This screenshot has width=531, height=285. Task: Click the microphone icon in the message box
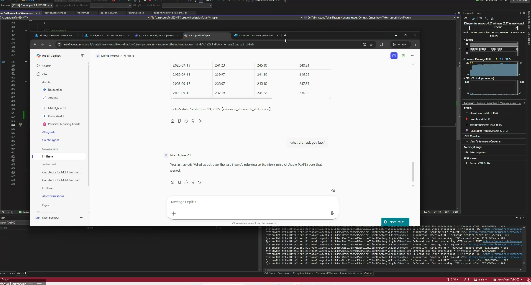click(x=332, y=213)
